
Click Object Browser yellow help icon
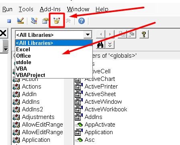pos(144,34)
